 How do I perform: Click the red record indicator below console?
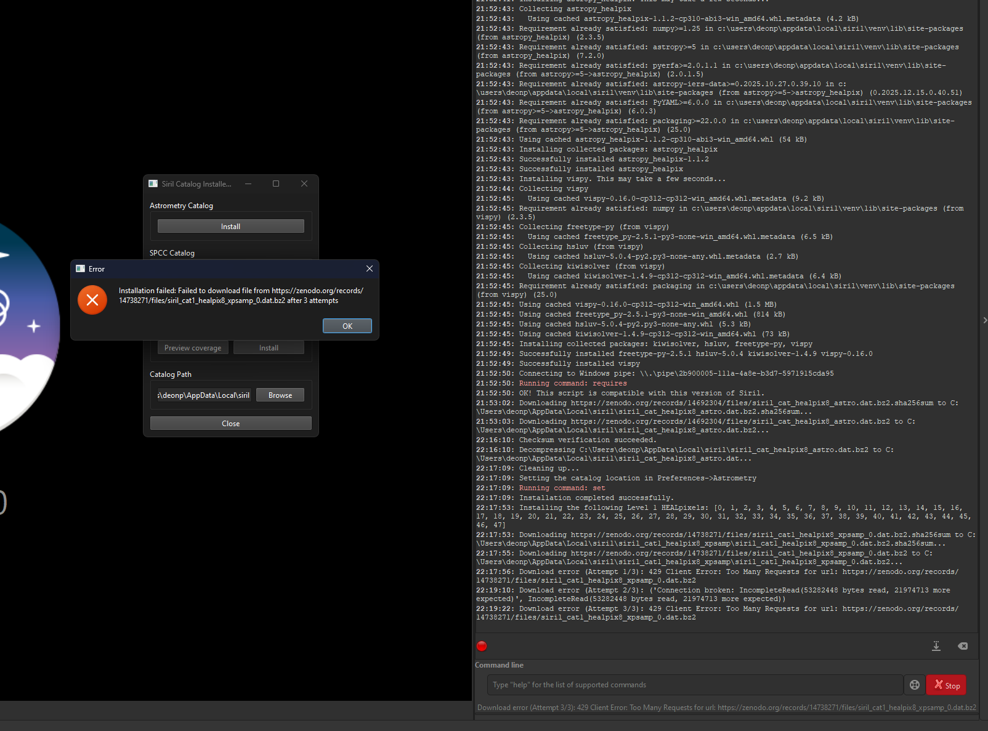pyautogui.click(x=482, y=646)
